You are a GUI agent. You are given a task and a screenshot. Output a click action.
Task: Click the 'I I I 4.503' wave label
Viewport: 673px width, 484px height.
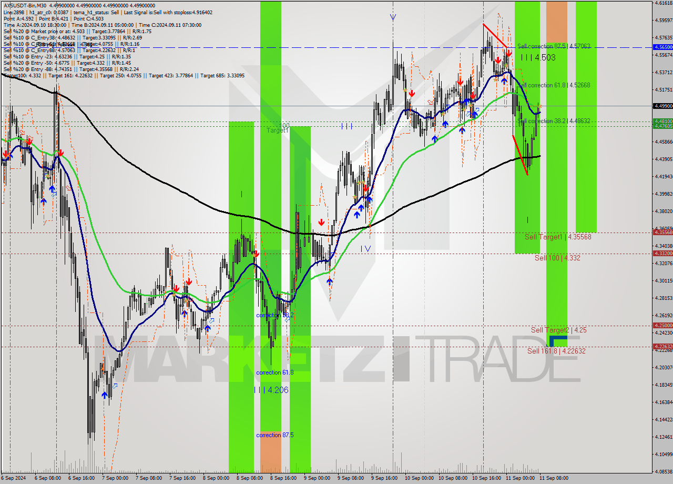point(537,57)
